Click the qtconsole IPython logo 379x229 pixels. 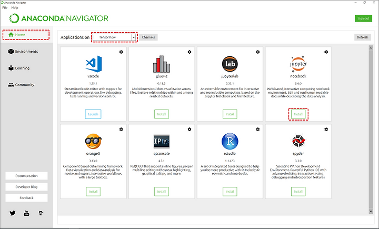162,142
